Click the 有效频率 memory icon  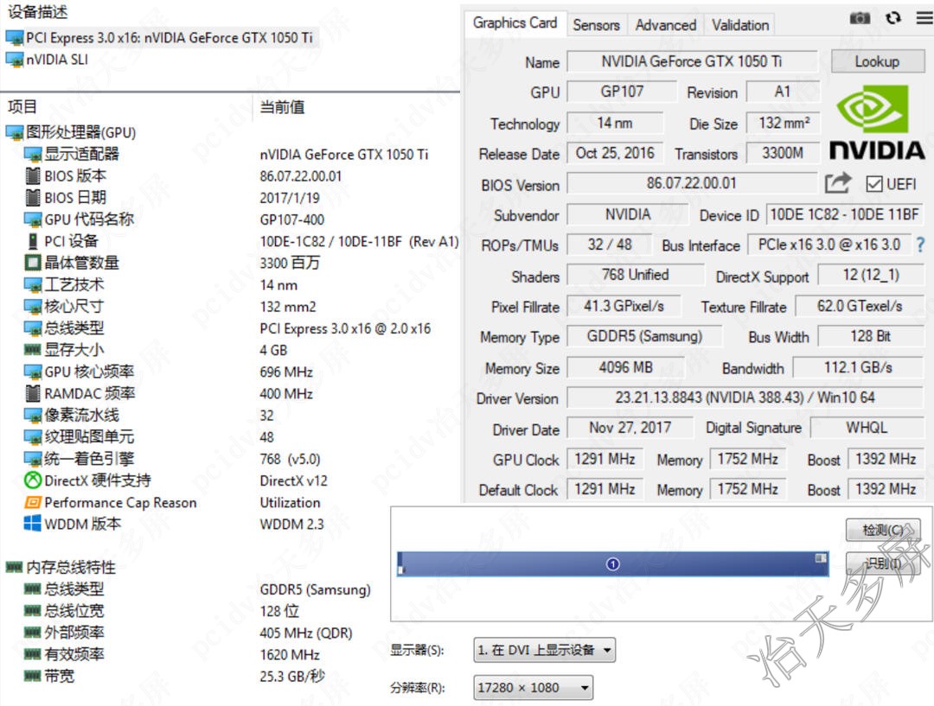pyautogui.click(x=33, y=654)
